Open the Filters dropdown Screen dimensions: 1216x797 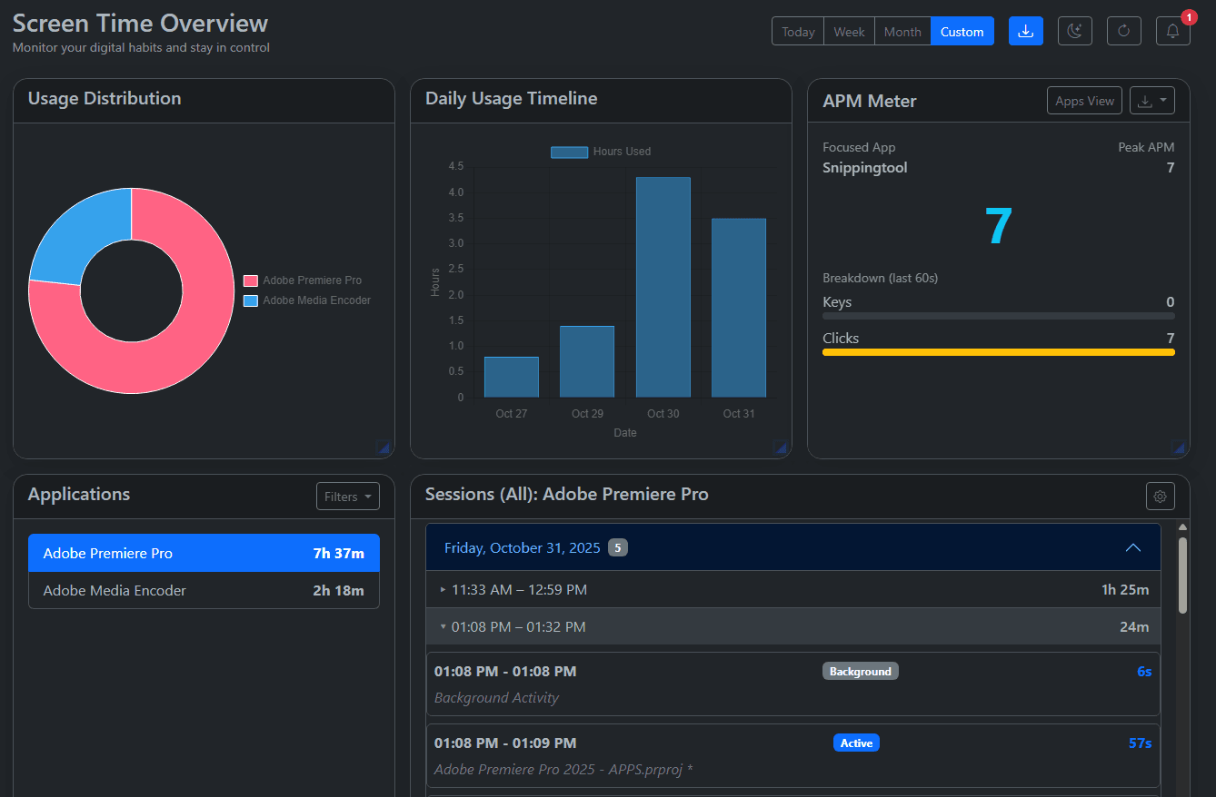348,496
